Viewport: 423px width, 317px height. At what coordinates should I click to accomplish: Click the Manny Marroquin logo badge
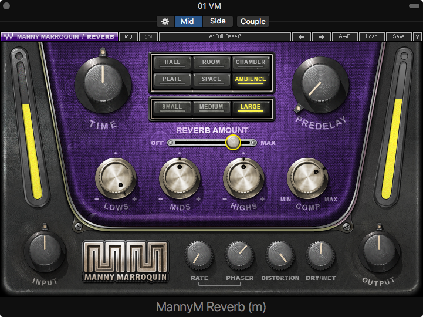[x=126, y=261]
